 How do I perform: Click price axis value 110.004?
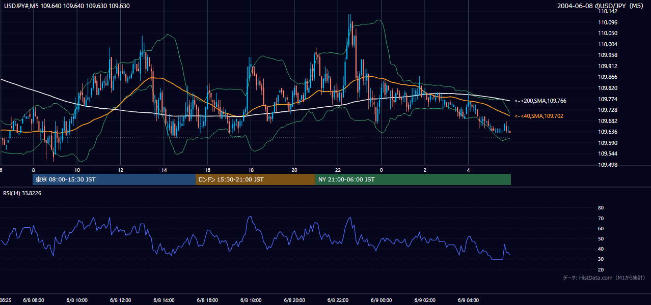coord(608,44)
